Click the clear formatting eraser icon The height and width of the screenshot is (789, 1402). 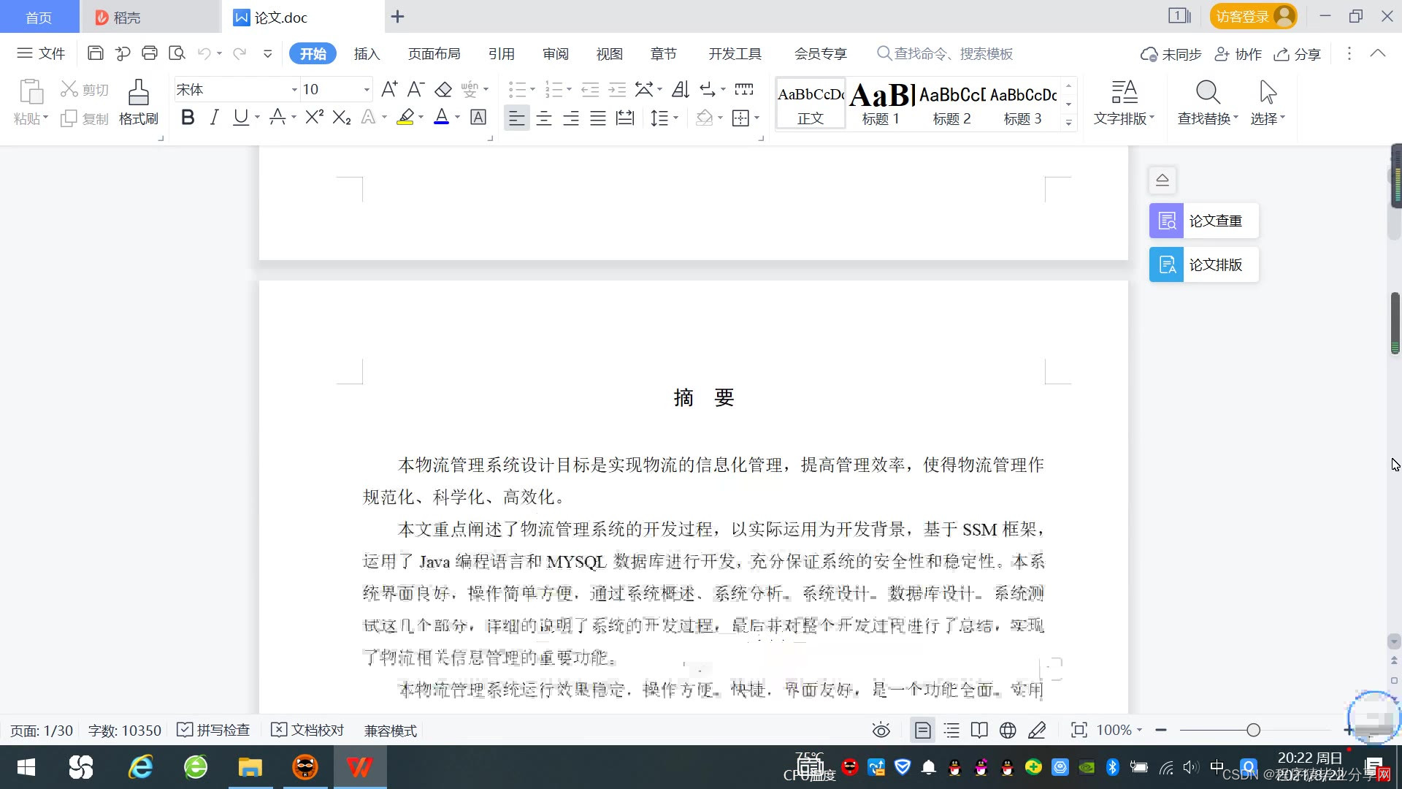tap(443, 90)
